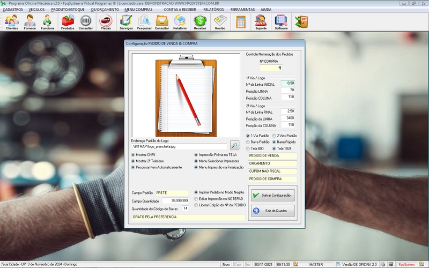Click the Placas car icon
The image size is (429, 268).
click(106, 21)
